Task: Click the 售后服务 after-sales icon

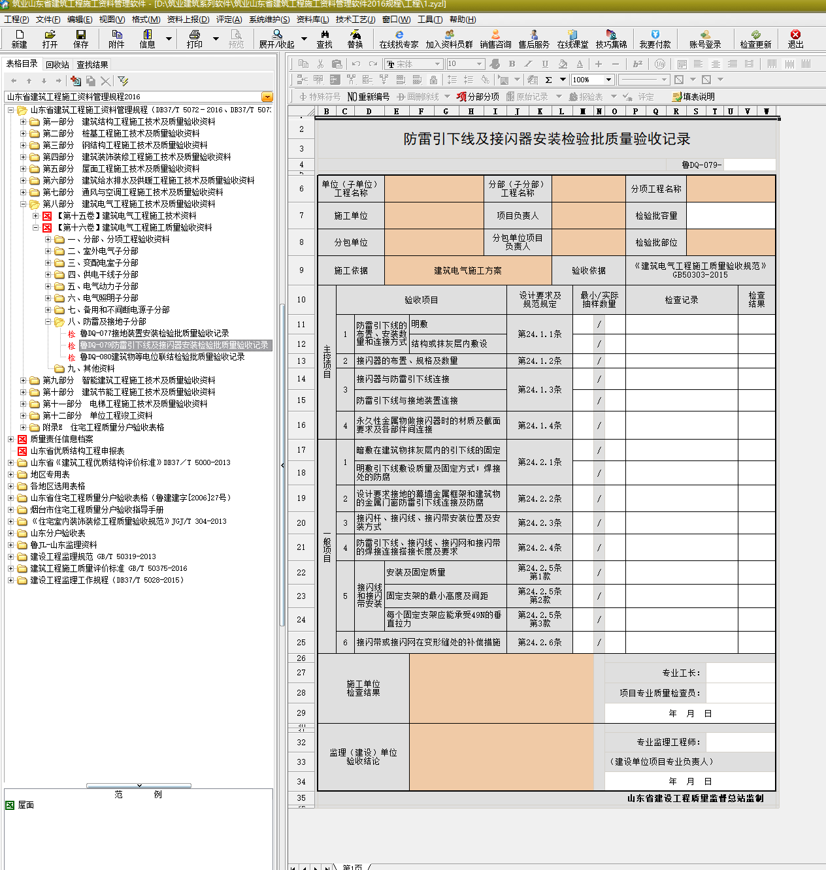Action: tap(534, 39)
